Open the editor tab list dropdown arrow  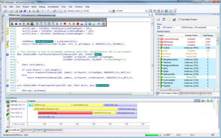149,15
